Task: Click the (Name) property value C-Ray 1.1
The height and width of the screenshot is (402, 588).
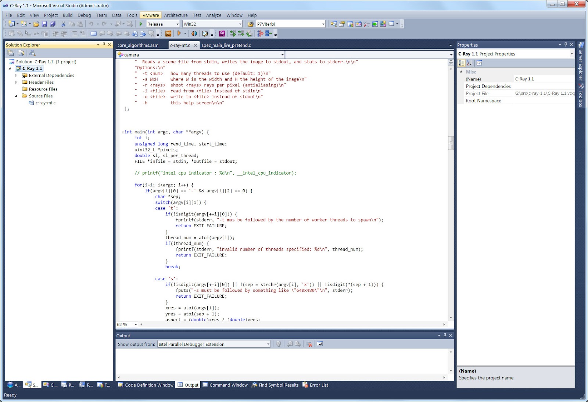Action: tap(544, 79)
